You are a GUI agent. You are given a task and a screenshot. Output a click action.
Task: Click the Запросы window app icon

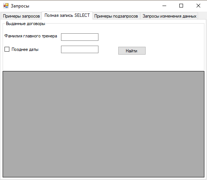coord(6,6)
